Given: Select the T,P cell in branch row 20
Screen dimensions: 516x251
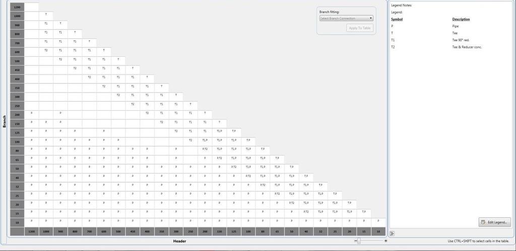Looking at the screenshot, I should [x=349, y=204].
